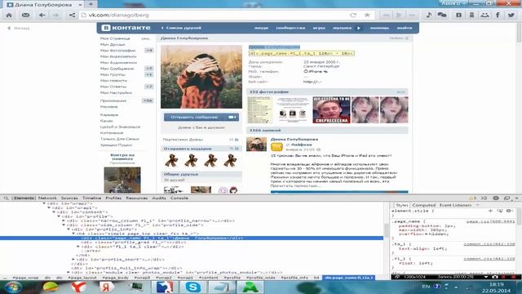Click the Moi Mir icon before Facebook icon

click(x=484, y=15)
